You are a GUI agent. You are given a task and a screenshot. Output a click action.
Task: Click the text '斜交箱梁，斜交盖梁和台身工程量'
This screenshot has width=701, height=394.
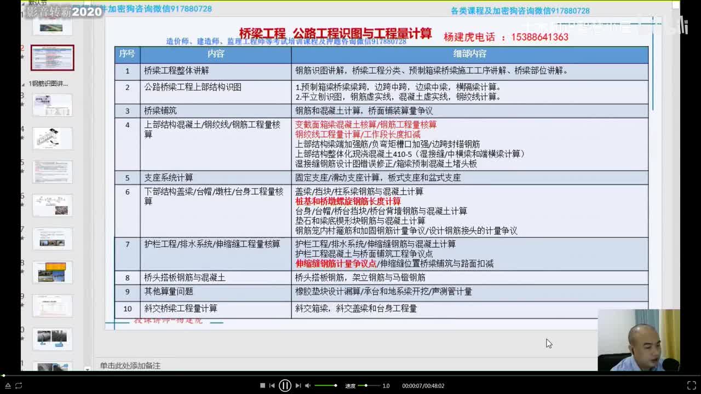coord(356,309)
